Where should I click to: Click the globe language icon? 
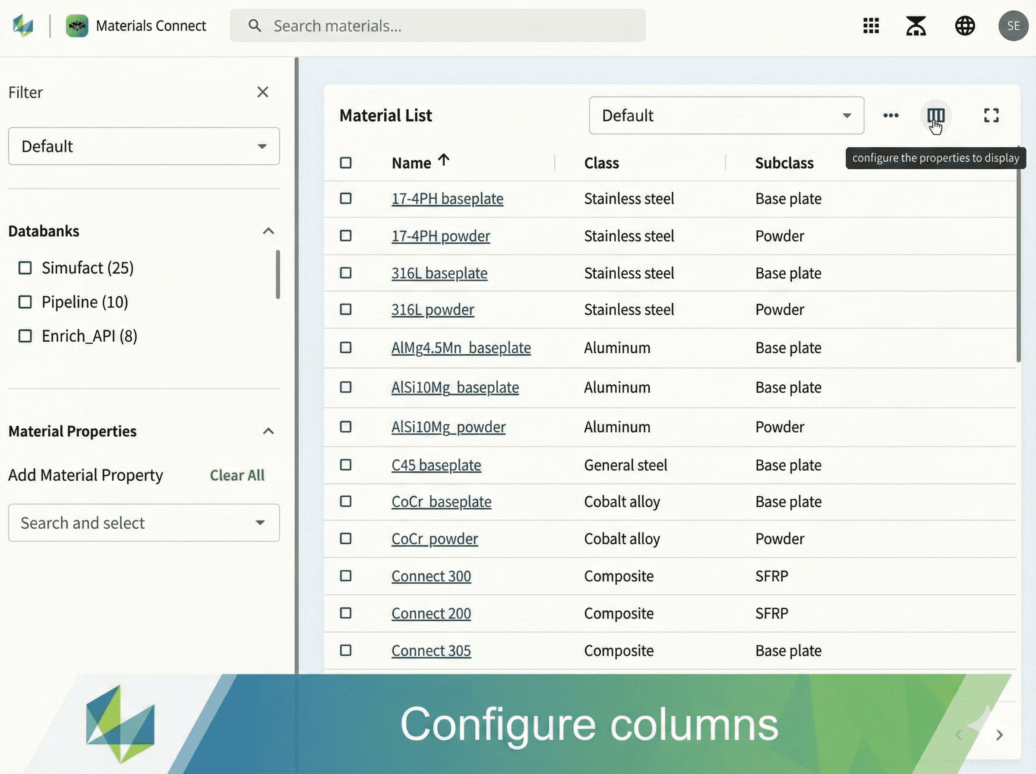[x=964, y=26]
